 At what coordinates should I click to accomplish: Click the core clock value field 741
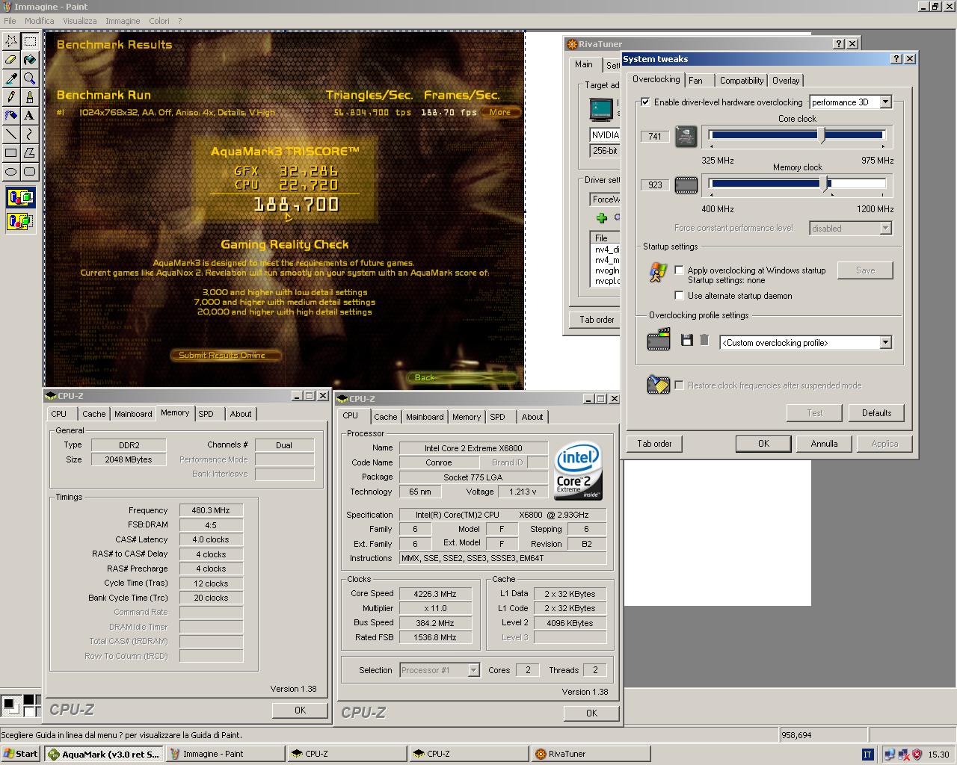pos(655,137)
